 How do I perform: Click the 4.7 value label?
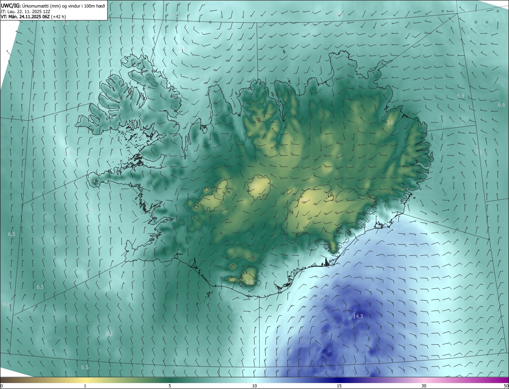[96, 181]
